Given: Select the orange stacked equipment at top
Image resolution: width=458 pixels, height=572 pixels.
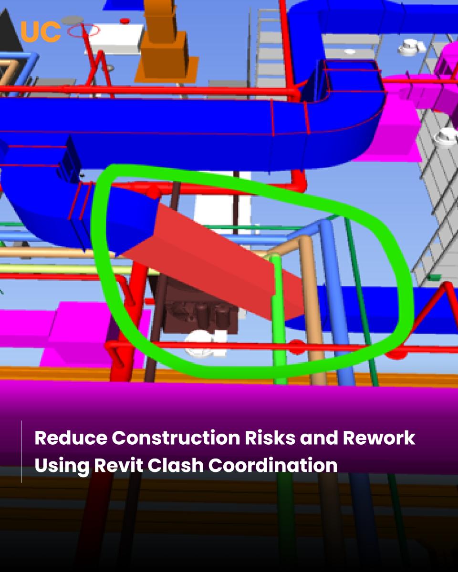Looking at the screenshot, I should click(165, 43).
